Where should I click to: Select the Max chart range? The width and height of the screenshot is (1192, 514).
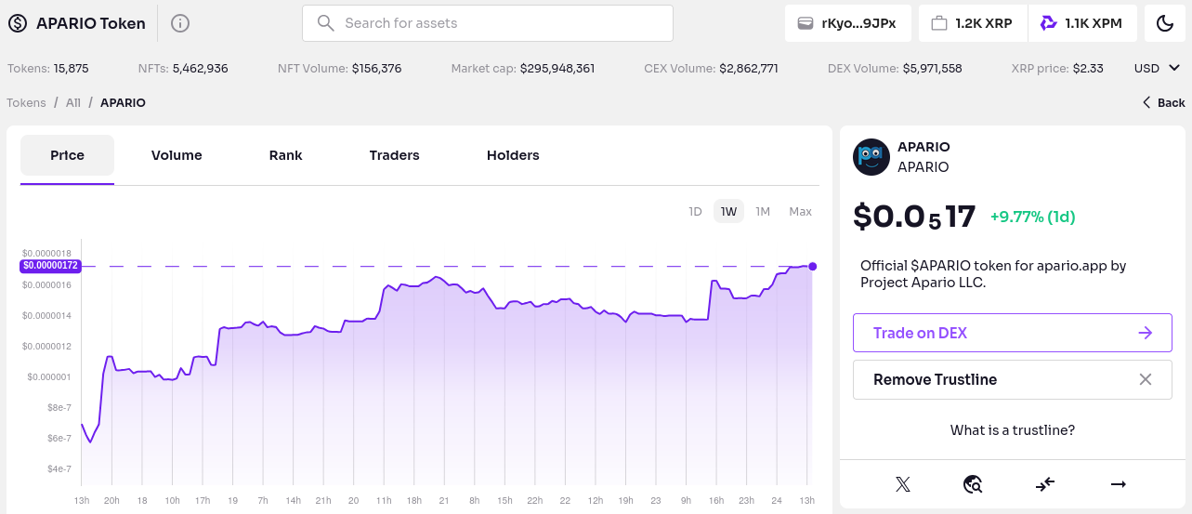click(x=800, y=211)
